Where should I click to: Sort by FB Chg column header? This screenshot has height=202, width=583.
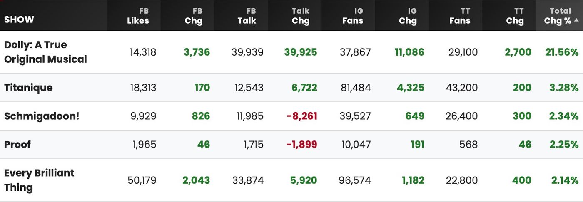tap(193, 16)
